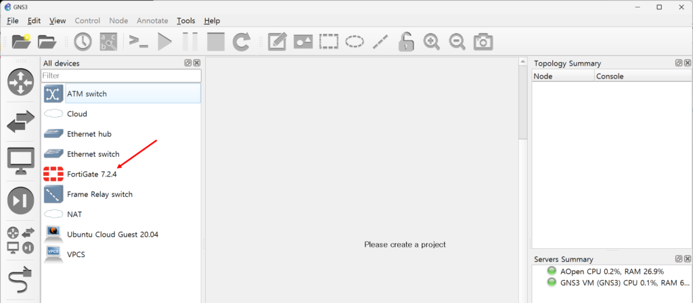This screenshot has height=303, width=693.
Task: Select Frame Relay switch device
Action: coord(121,194)
